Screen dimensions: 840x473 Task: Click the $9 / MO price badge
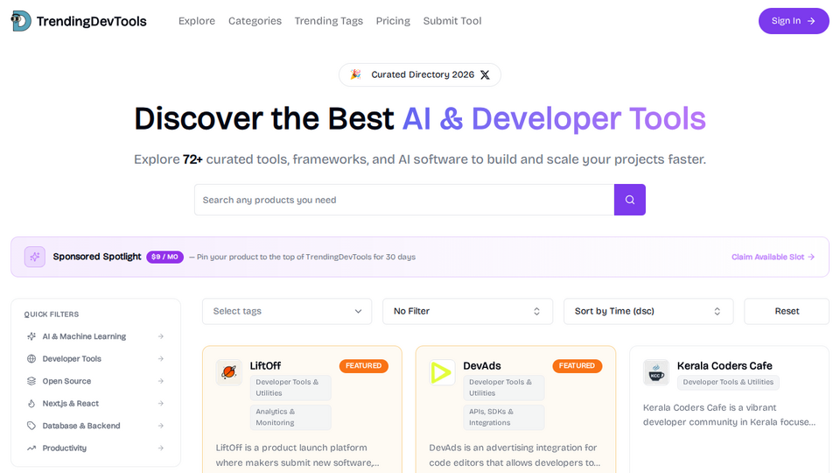[165, 257]
